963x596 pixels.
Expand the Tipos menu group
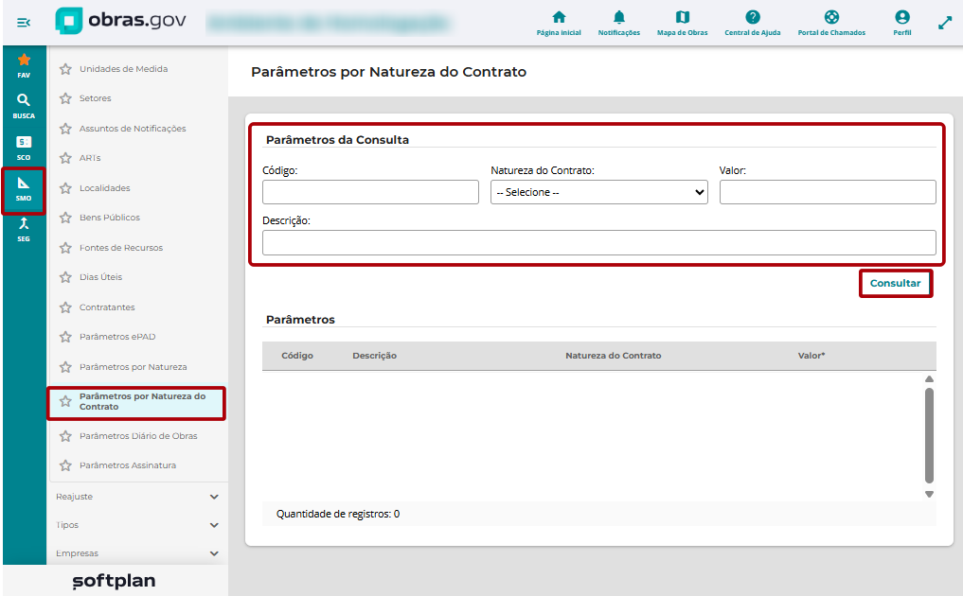[x=137, y=525]
